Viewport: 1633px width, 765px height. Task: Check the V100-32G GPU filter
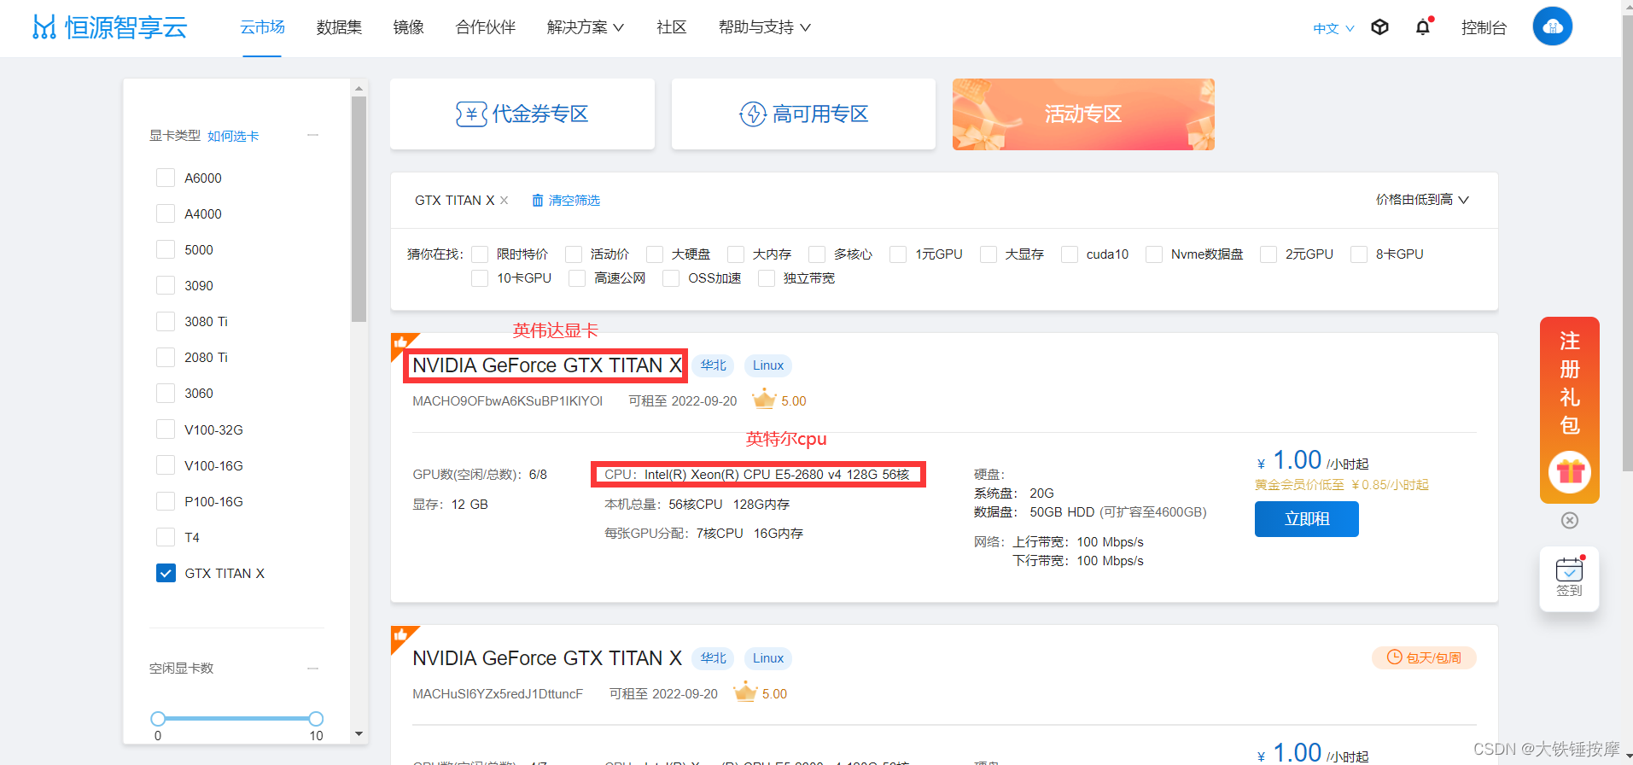tap(166, 429)
